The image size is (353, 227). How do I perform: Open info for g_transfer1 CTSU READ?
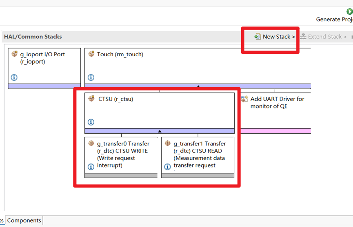(x=167, y=167)
